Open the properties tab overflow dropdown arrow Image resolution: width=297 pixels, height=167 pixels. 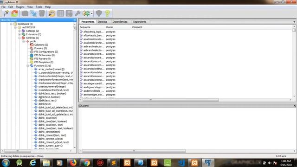pyautogui.click(x=294, y=22)
